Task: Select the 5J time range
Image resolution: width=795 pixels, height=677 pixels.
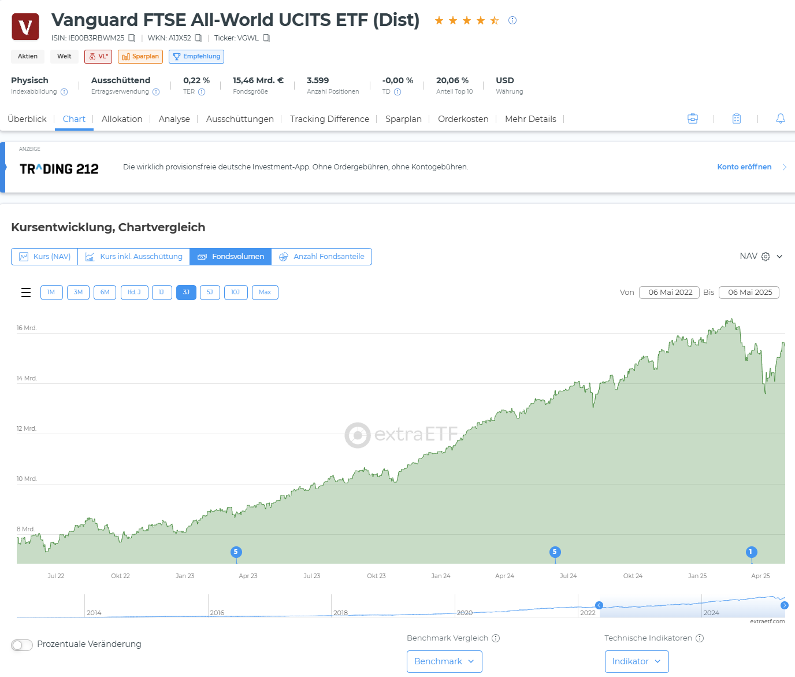Action: click(x=210, y=293)
